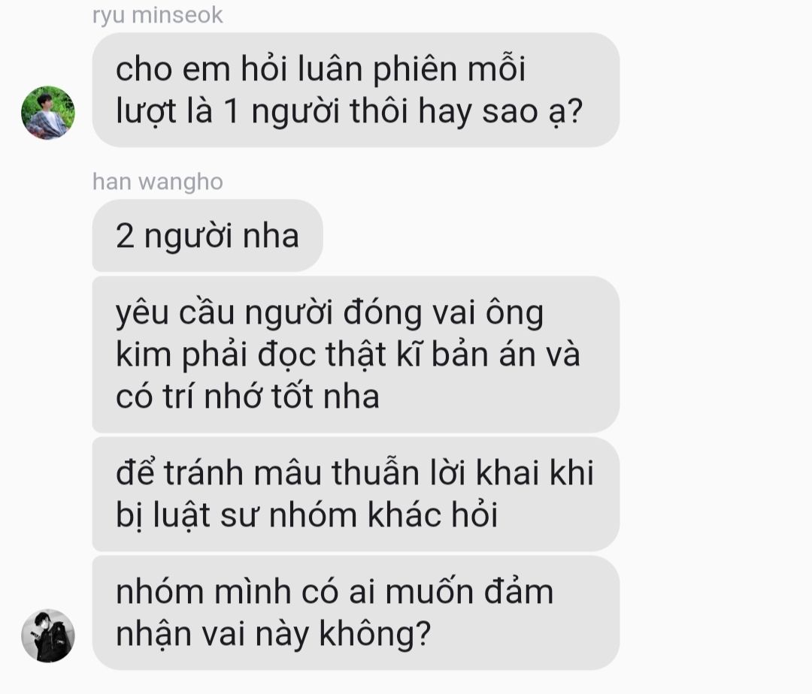
Task: Select ryu minseok's question about luân phiên
Action: [356, 90]
